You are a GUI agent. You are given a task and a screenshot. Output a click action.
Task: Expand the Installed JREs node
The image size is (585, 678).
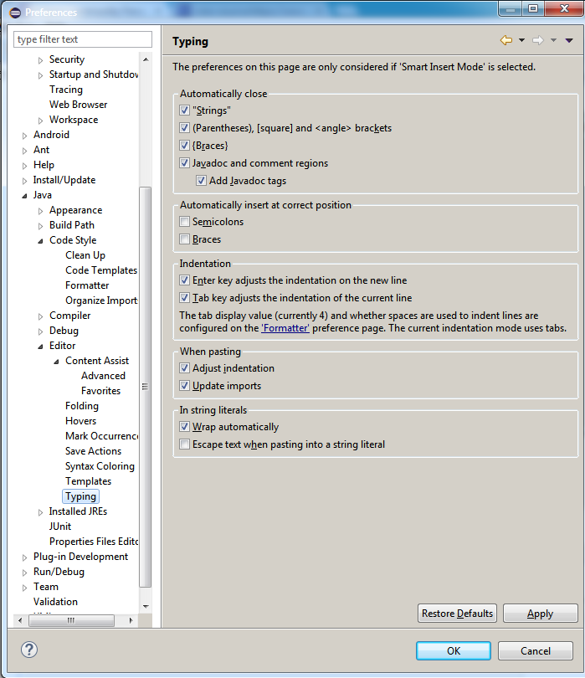click(x=40, y=512)
